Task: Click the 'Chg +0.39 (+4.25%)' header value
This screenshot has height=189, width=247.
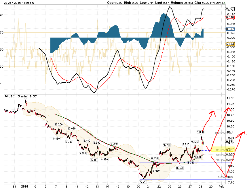Action: [x=208, y=3]
